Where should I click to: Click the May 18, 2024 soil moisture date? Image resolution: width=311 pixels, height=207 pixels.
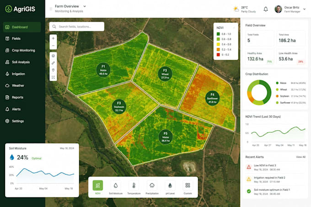[x=67, y=148]
